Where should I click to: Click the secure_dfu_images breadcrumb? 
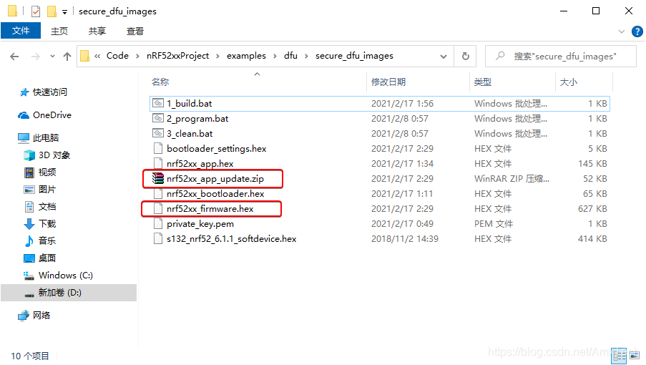[x=354, y=56]
